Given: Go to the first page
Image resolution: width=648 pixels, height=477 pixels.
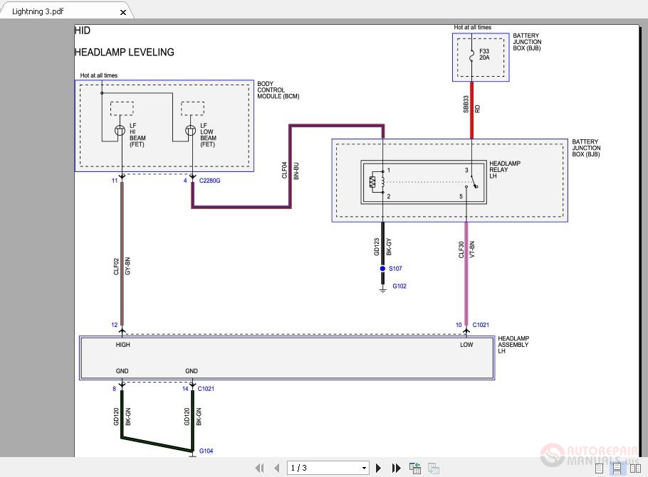Looking at the screenshot, I should point(259,468).
